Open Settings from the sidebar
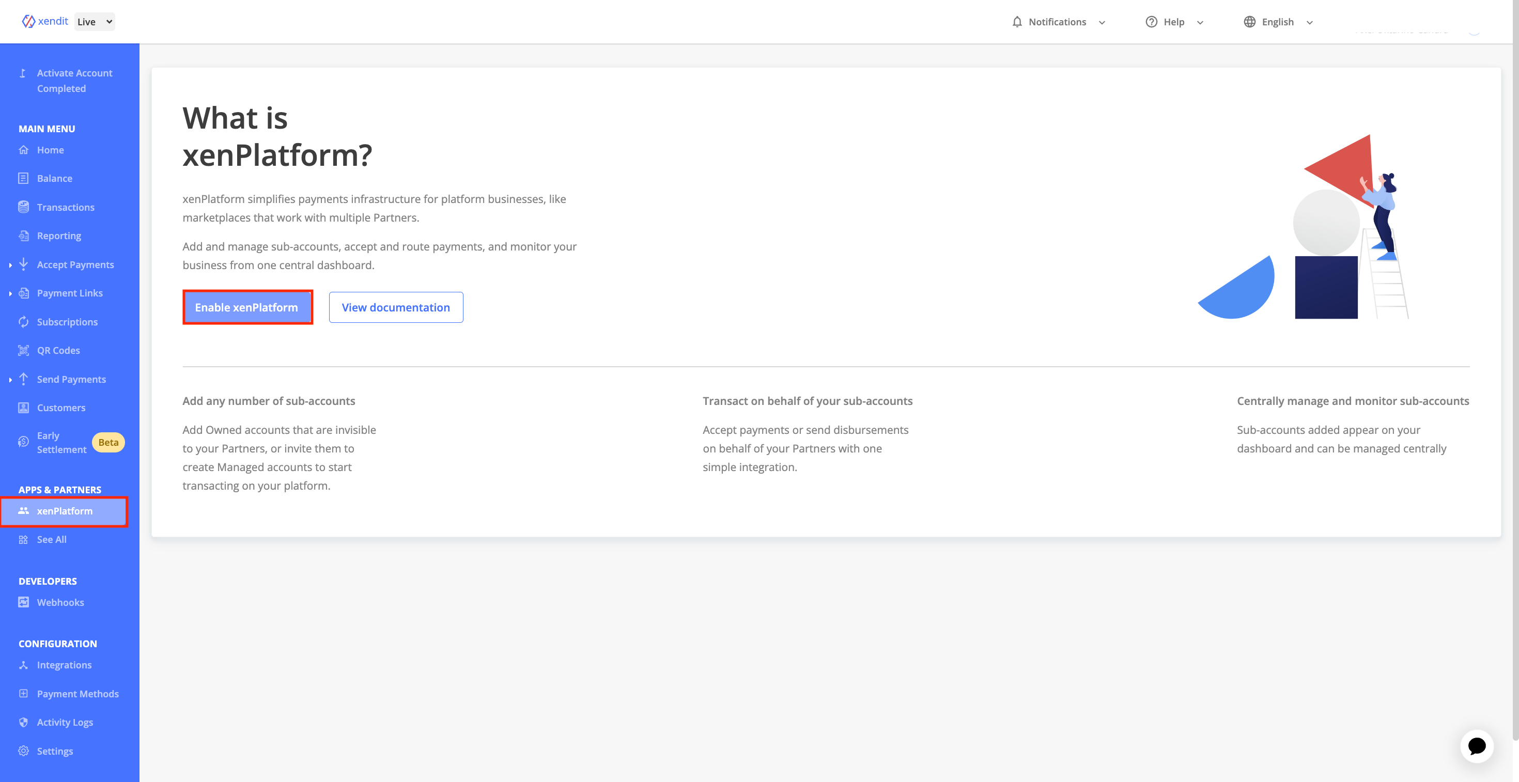The image size is (1519, 782). [x=54, y=751]
